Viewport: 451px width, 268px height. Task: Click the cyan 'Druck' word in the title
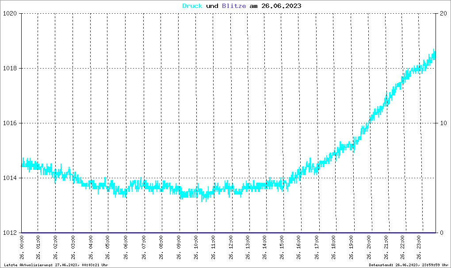point(192,6)
